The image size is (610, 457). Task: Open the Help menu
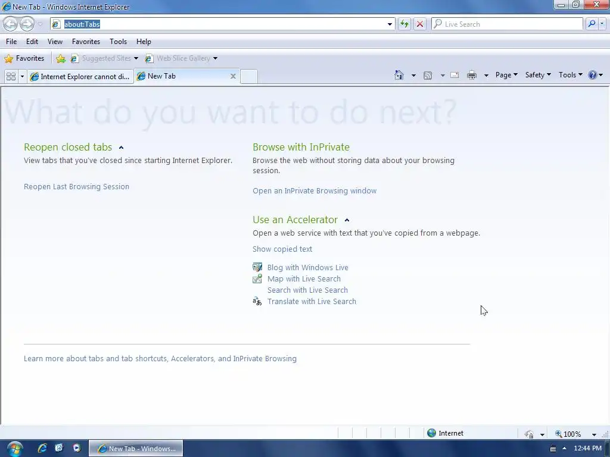pyautogui.click(x=144, y=42)
